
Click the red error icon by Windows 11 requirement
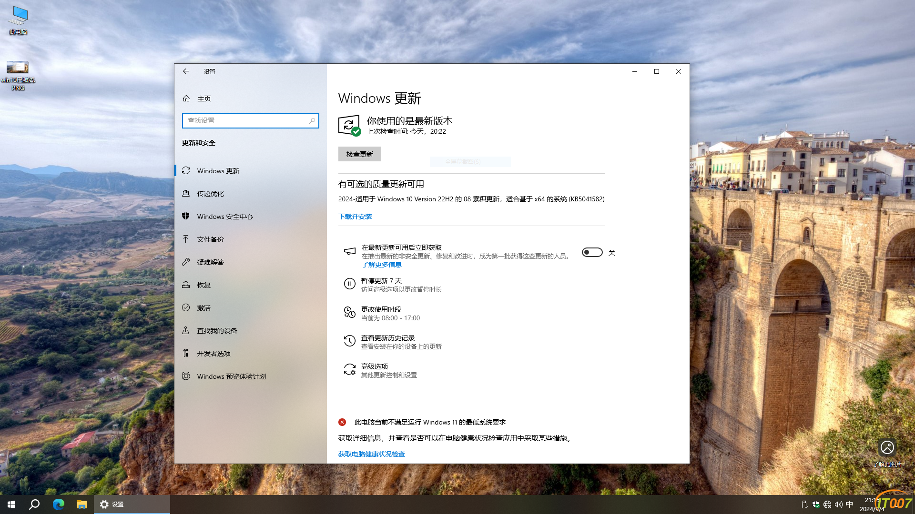[x=342, y=422]
